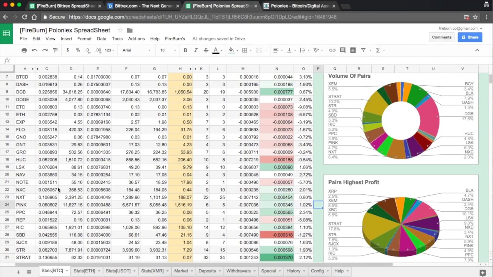This screenshot has width=493, height=277.
Task: Open account menu fireburn.co@gmail.com
Action: [x=460, y=28]
